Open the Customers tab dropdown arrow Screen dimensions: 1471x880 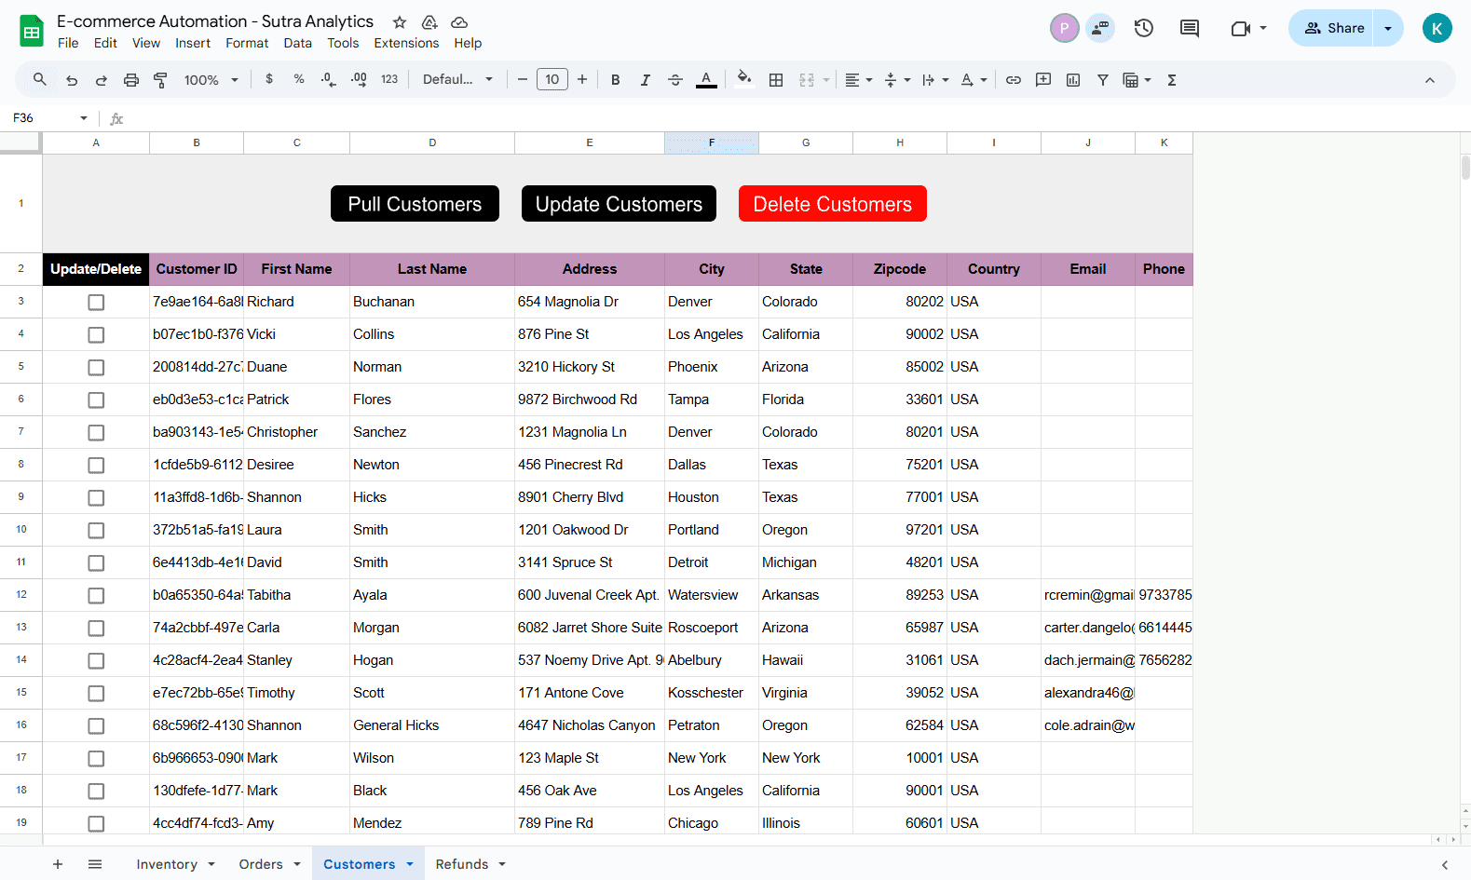tap(409, 864)
